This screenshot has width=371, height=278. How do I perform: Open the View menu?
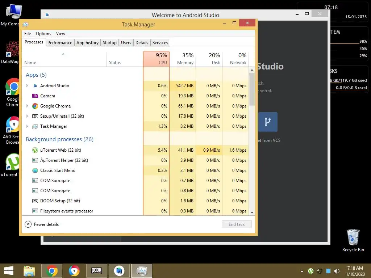click(x=61, y=34)
